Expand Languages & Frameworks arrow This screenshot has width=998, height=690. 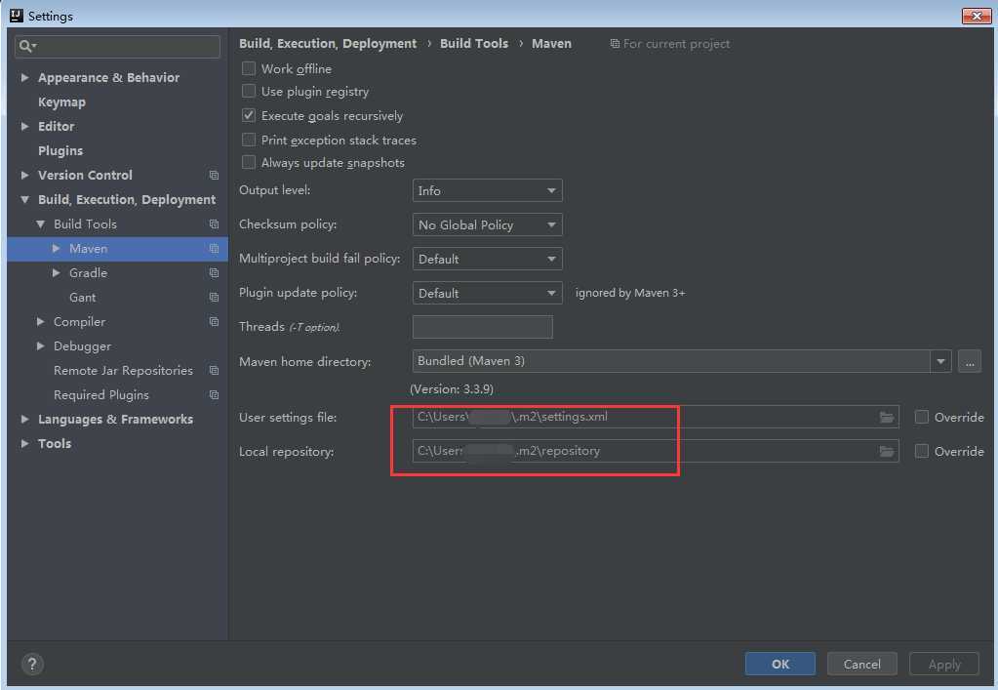click(x=24, y=419)
